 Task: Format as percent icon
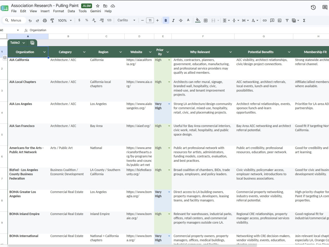click(x=87, y=20)
